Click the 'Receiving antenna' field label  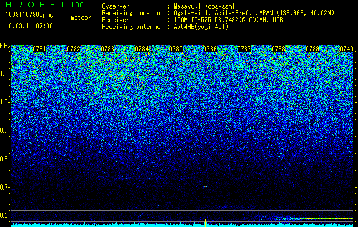click(x=131, y=27)
